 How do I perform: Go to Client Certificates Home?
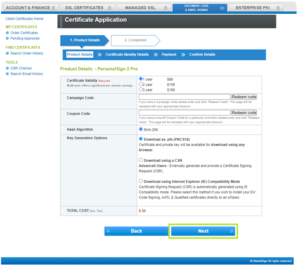coord(24,19)
